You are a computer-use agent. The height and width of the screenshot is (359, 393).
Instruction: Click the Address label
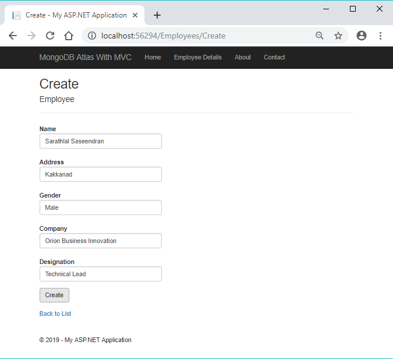point(51,162)
